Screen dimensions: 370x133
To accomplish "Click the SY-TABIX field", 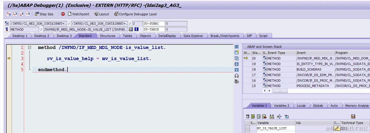I will pyautogui.click(x=154, y=29).
